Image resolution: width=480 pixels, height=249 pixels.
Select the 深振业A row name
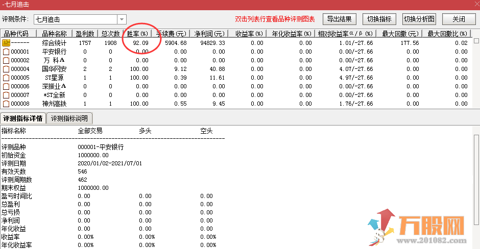click(54, 86)
